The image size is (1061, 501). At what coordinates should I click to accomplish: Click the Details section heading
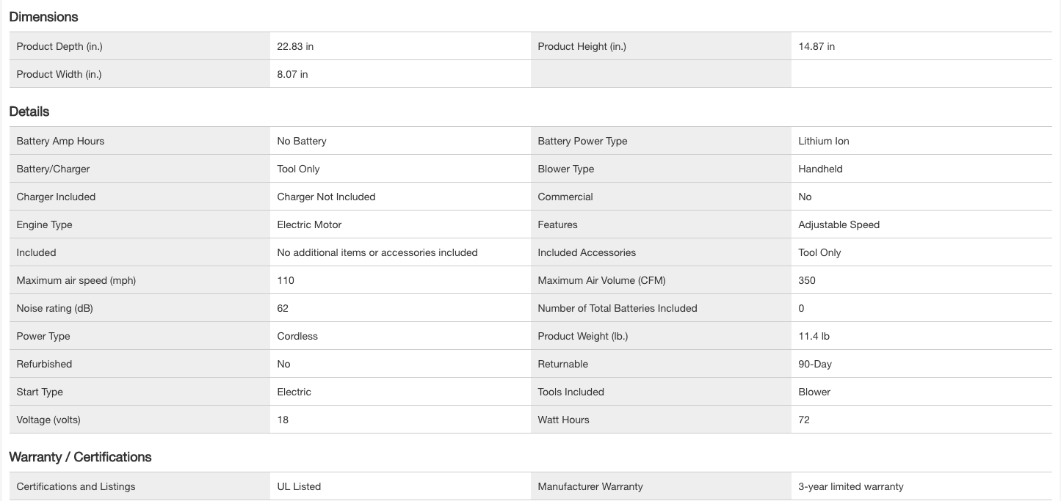[x=29, y=111]
